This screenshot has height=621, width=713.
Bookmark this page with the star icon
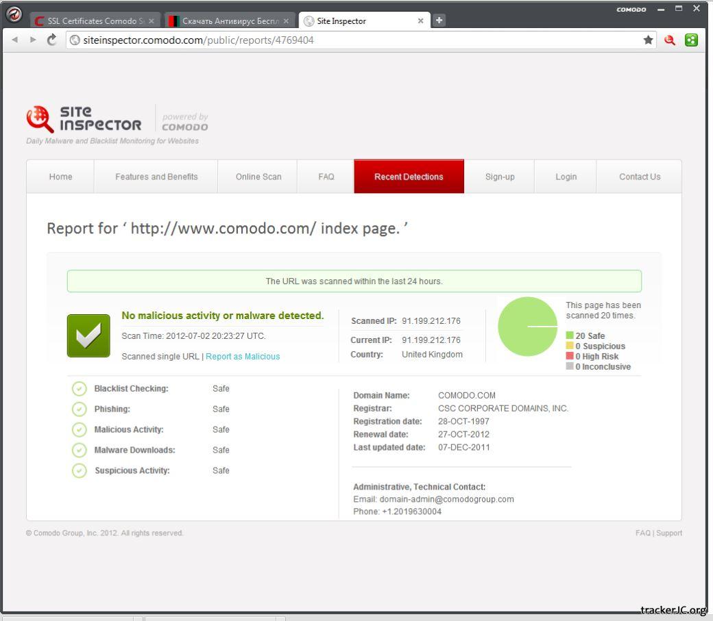[648, 40]
